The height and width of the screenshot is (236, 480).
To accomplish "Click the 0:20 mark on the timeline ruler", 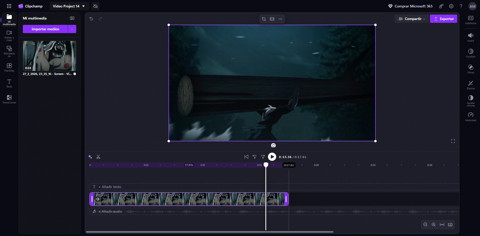I will [316, 165].
